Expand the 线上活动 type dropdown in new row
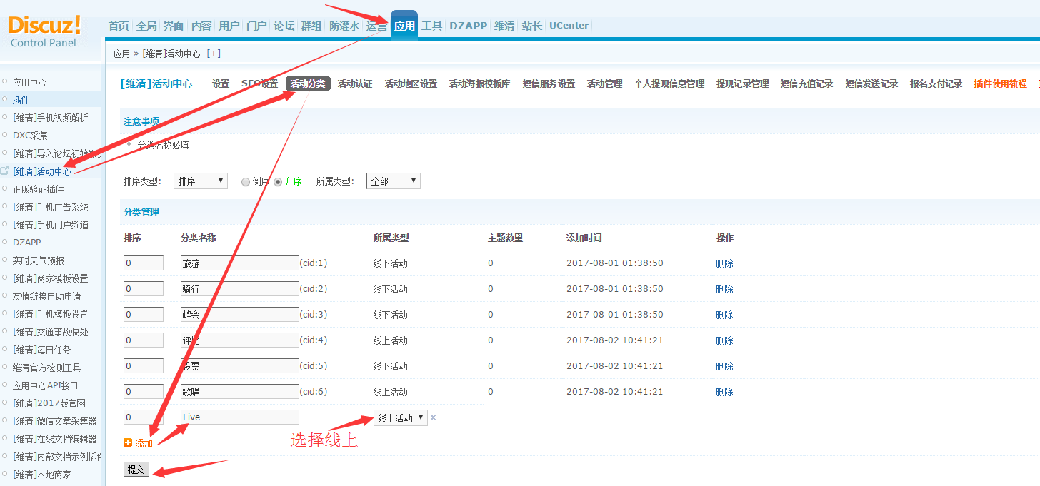The height and width of the screenshot is (486, 1040). 400,417
